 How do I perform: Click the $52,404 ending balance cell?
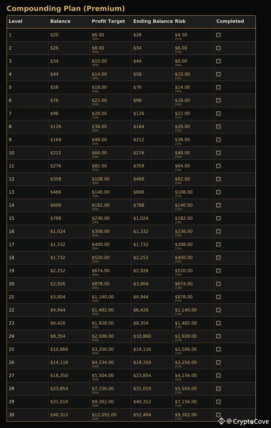[142, 415]
